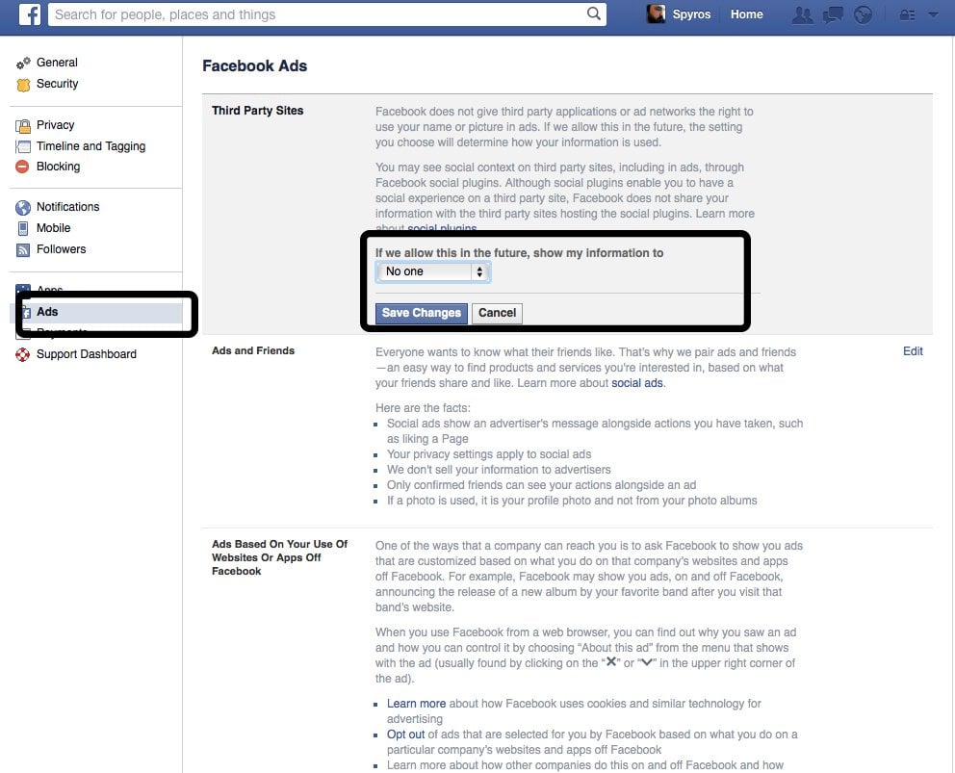Screen dimensions: 955x773
Task: Follow the 'Learn more' cookies link
Action: coord(416,704)
